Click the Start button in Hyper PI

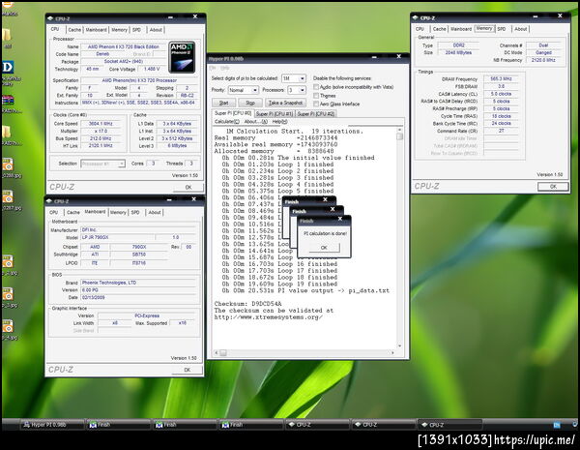(224, 103)
